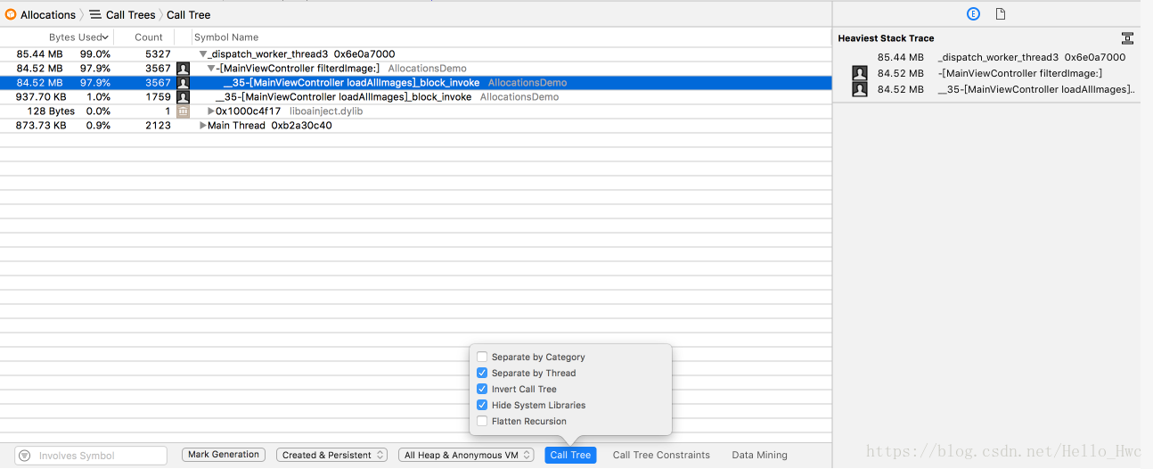Click the person icon beside filterdImage: in Heaviest Stack Trace
Viewport: 1153px width, 469px height.
coord(860,73)
